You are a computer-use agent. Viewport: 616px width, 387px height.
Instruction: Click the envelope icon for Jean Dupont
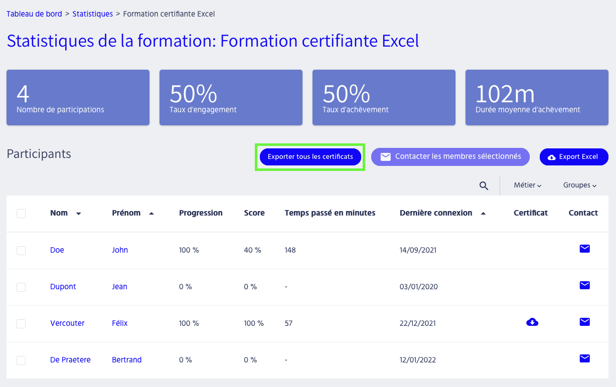[584, 285]
